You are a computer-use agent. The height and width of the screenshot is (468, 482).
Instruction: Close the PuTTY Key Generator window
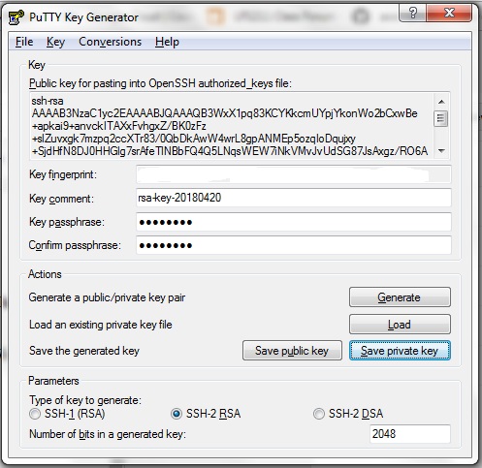click(449, 13)
